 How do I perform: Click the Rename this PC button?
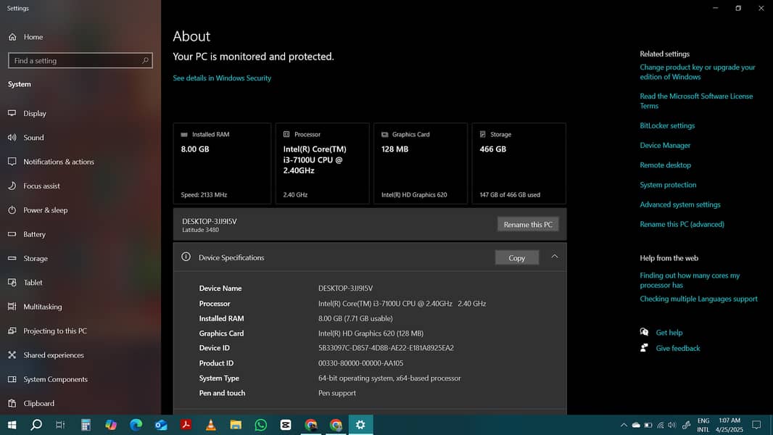click(x=528, y=224)
